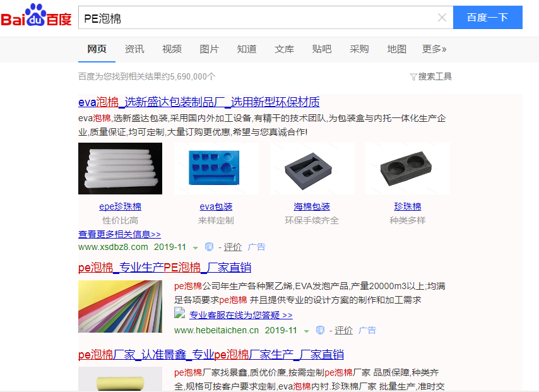Click the white epe珍珠棉 product thumbnail
The width and height of the screenshot is (539, 392).
(x=121, y=169)
